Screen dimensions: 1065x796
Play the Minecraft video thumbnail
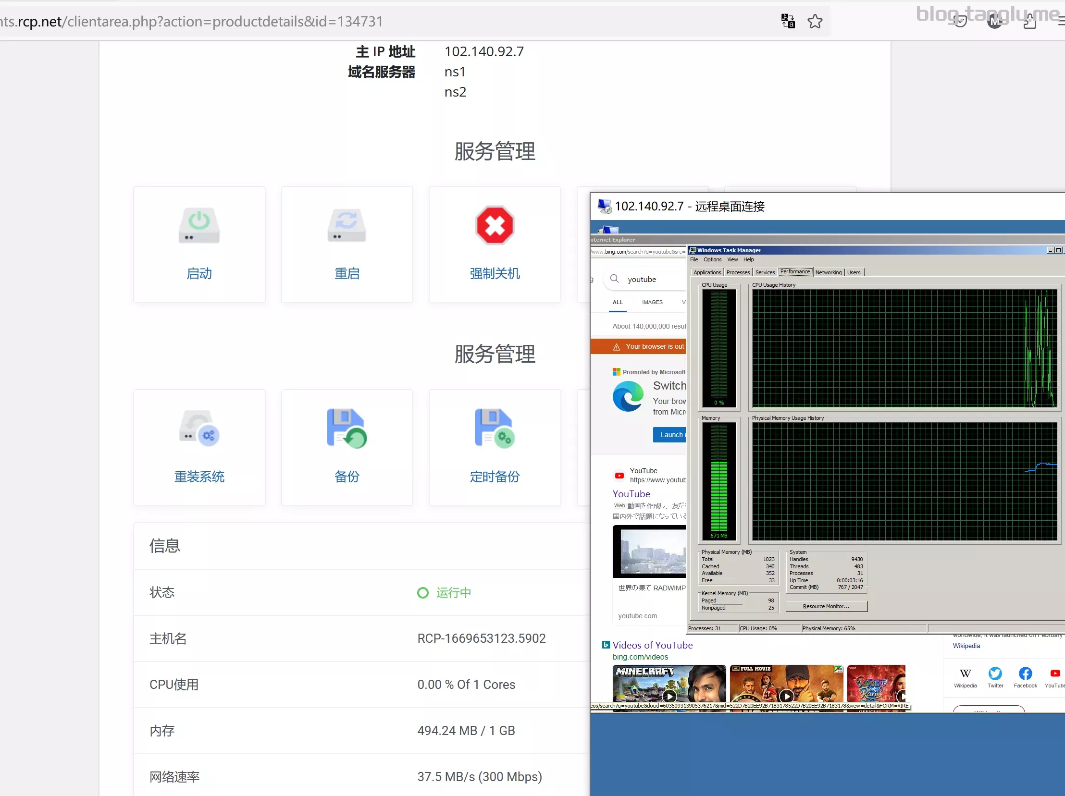click(669, 684)
